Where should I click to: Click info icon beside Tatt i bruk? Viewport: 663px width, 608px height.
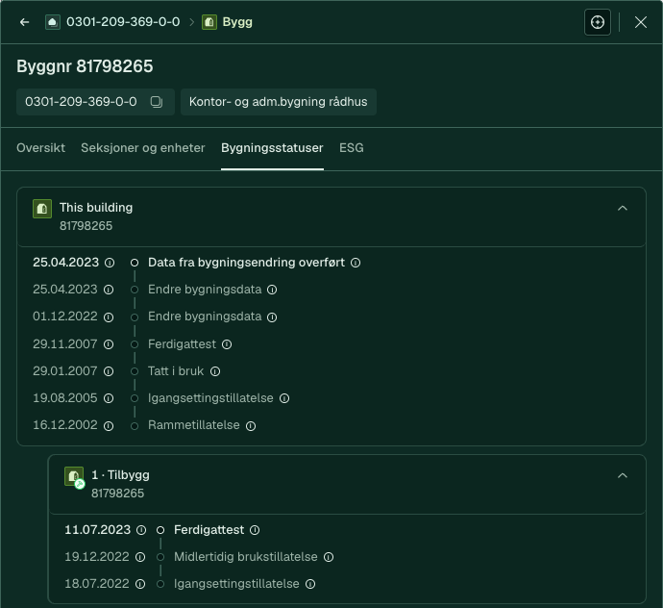(x=215, y=371)
